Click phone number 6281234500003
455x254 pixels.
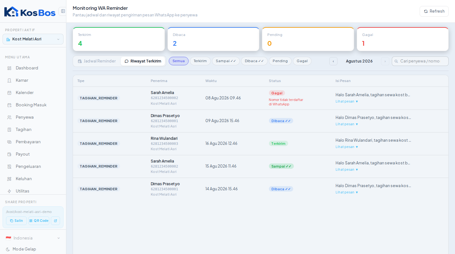164,144
